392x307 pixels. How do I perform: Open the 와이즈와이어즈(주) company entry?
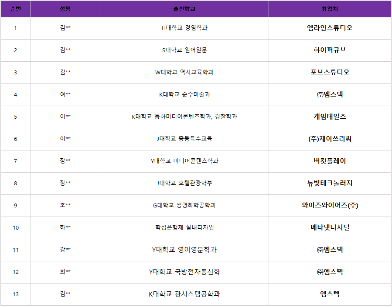[330, 205]
